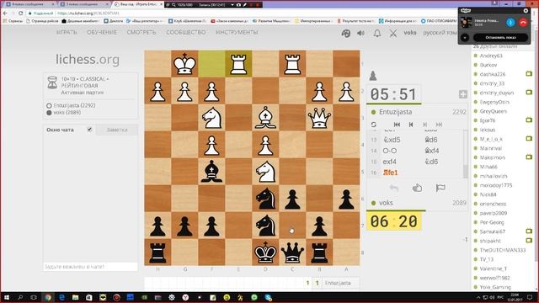This screenshot has width=539, height=303.
Task: Open friend TheDUTCHMAN333 in friends list
Action: coord(502,250)
